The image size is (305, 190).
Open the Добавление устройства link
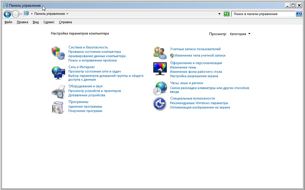[x=87, y=95]
